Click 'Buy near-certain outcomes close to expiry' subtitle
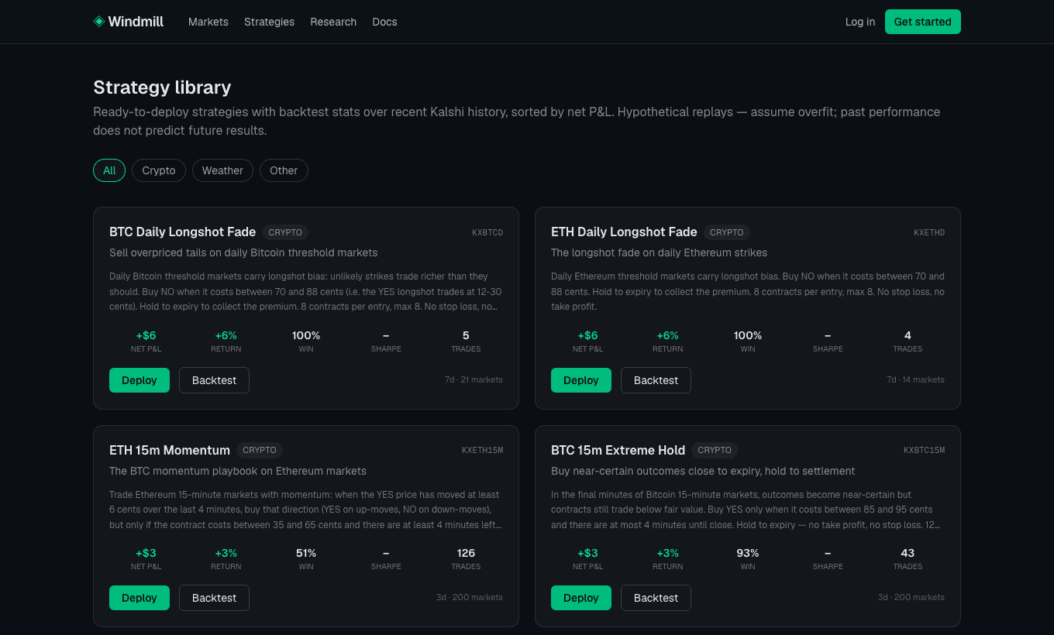The image size is (1054, 635). pos(703,471)
